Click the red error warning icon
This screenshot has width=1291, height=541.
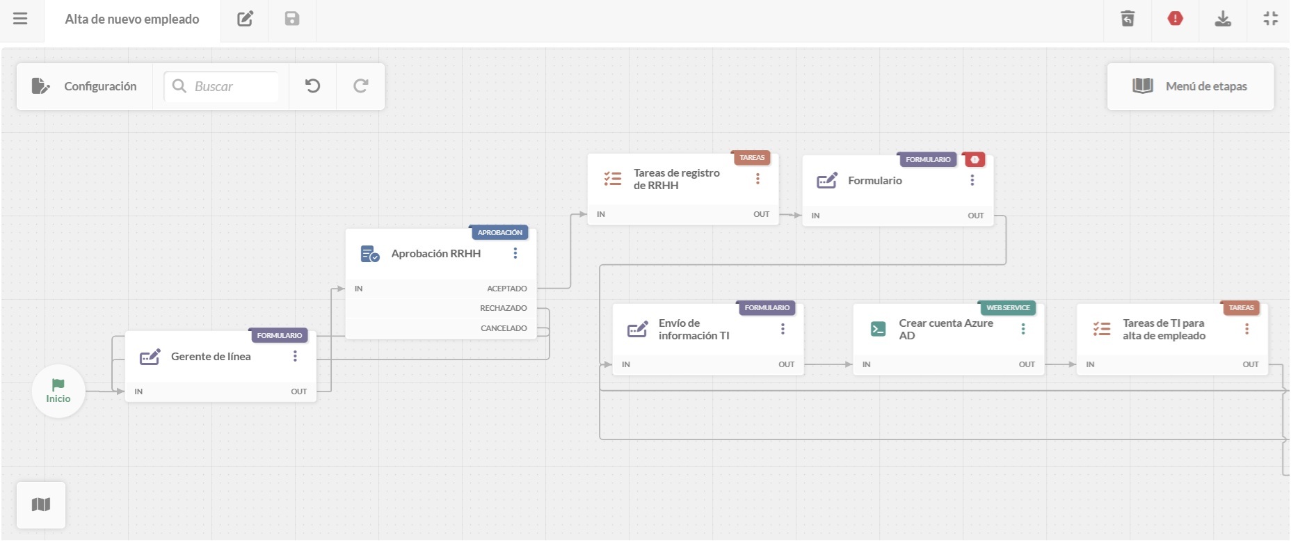1176,19
